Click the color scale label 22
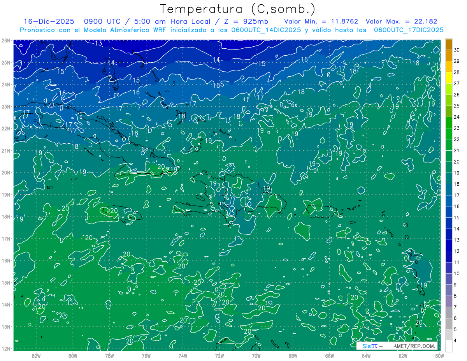 pos(457,139)
